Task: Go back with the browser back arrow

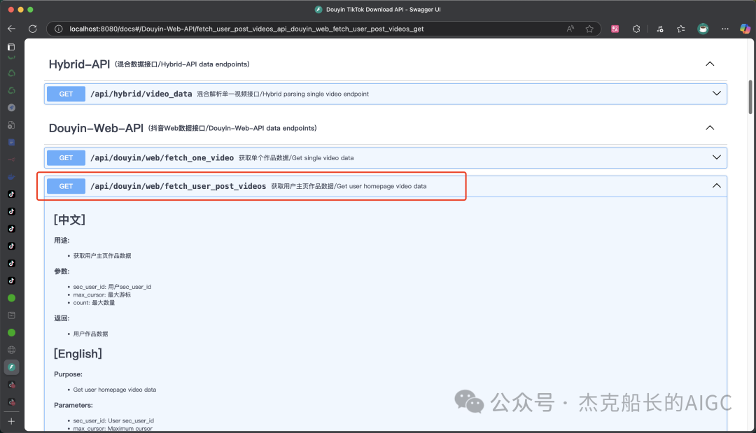Action: [12, 29]
